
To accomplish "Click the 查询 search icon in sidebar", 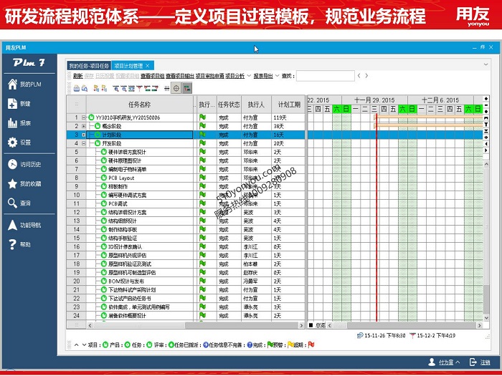I will pyautogui.click(x=13, y=203).
